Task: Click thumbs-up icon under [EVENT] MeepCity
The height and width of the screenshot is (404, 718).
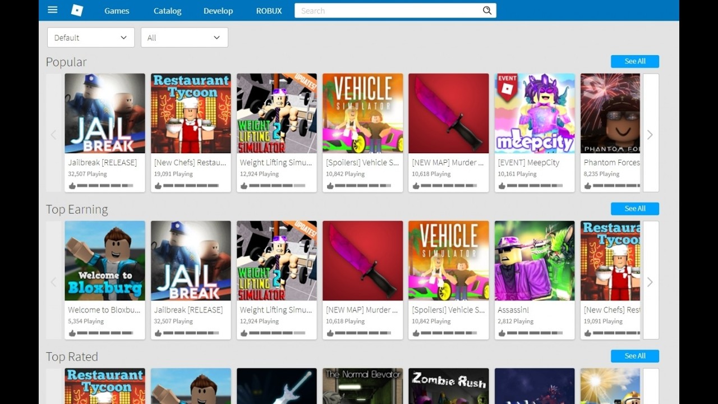Action: point(501,186)
